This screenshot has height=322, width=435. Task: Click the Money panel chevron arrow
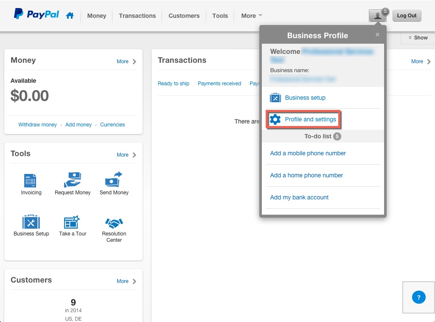click(x=135, y=62)
